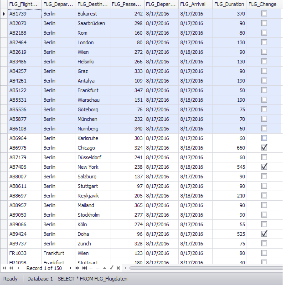
Task: Cancel edits with the X icon
Action: (x=119, y=268)
